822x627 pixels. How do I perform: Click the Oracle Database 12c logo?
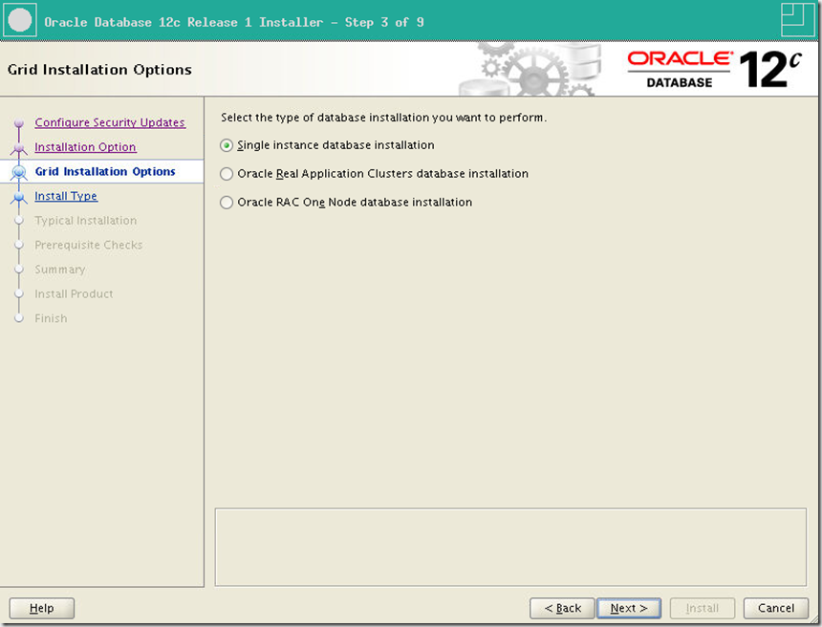pyautogui.click(x=715, y=69)
